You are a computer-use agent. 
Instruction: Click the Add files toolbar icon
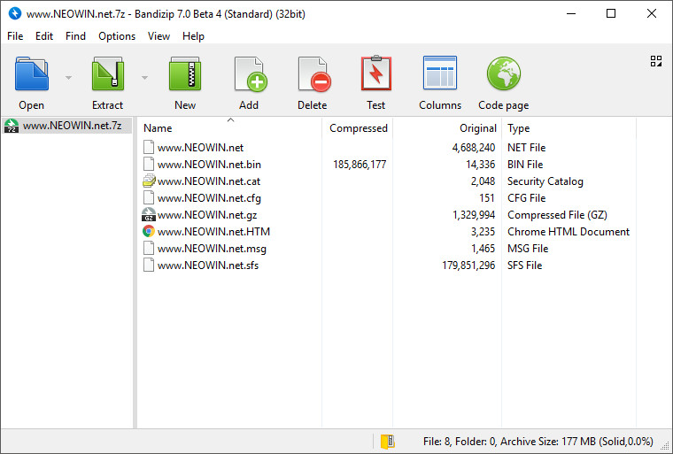(x=251, y=74)
